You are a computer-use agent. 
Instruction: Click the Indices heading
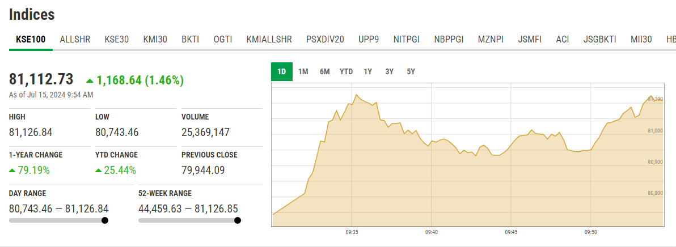(x=32, y=15)
